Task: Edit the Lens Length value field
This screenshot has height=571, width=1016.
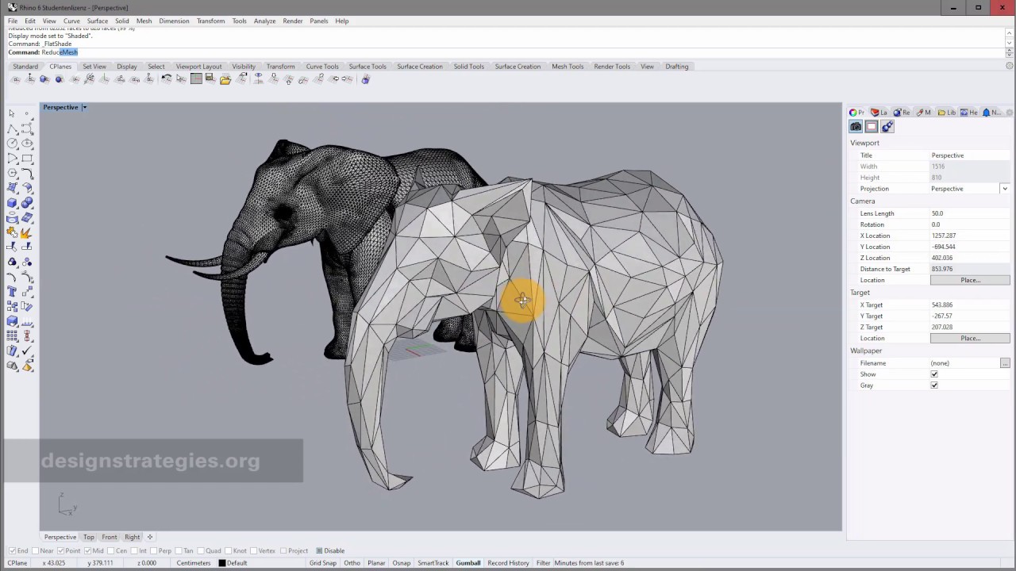Action: 969,213
